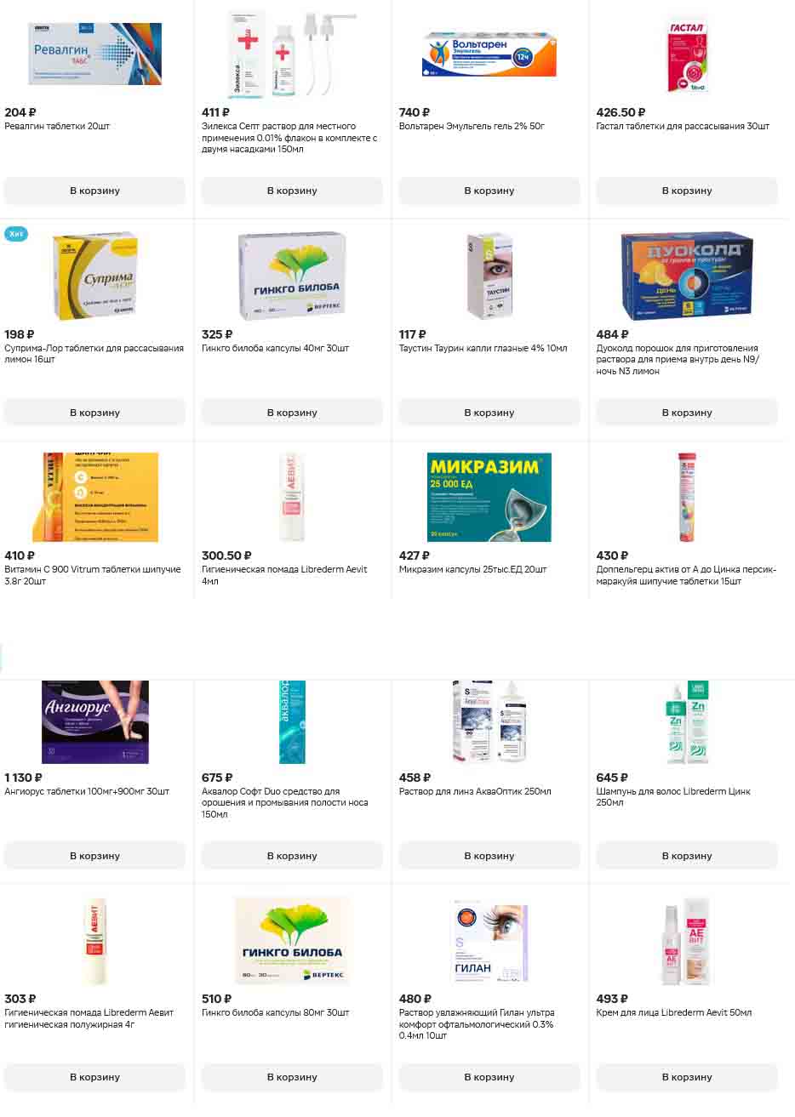Open the Гилан eye drops image

[x=489, y=943]
